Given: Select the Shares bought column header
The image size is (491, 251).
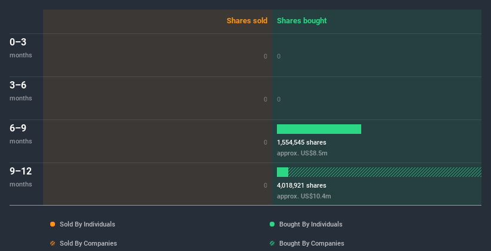Looking at the screenshot, I should [302, 21].
